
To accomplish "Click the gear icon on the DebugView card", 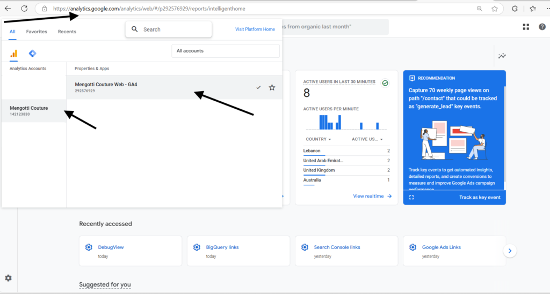I will coord(89,247).
